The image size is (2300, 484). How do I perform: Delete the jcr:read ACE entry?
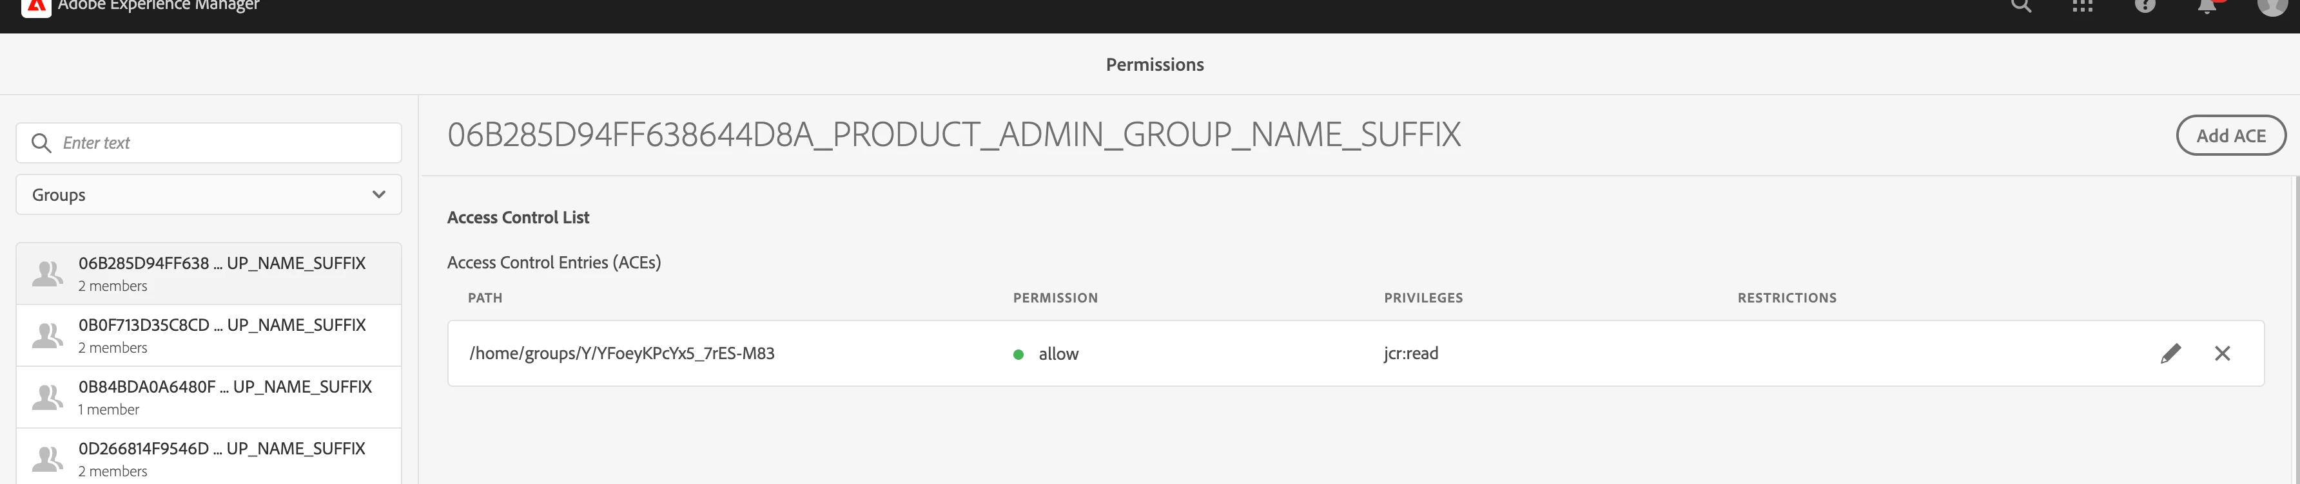[2222, 353]
